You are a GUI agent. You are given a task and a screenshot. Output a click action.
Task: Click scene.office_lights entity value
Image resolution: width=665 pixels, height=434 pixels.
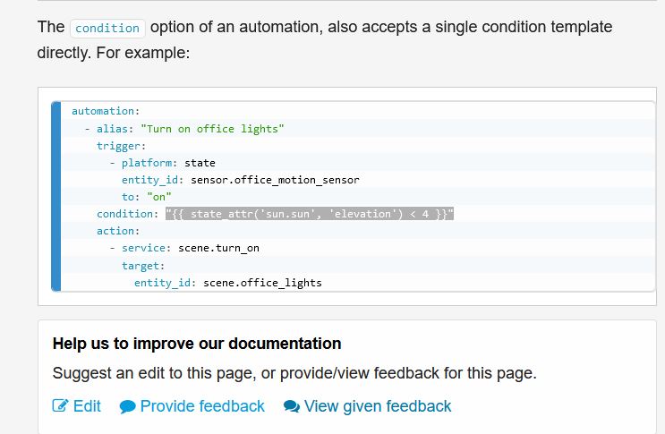point(262,283)
